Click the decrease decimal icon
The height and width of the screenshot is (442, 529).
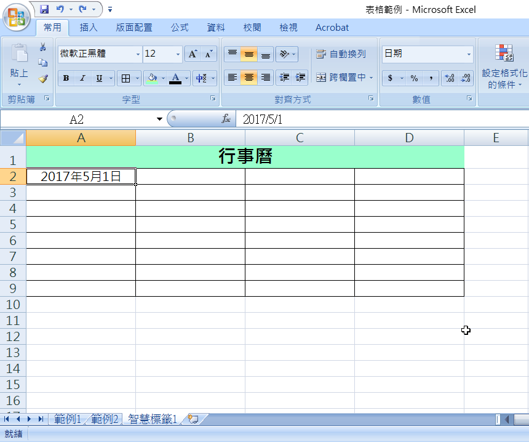pos(464,78)
